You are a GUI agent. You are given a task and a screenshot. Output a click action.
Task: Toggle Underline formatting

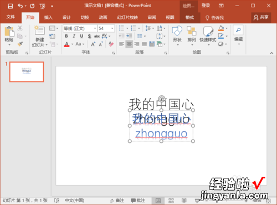[81, 36]
